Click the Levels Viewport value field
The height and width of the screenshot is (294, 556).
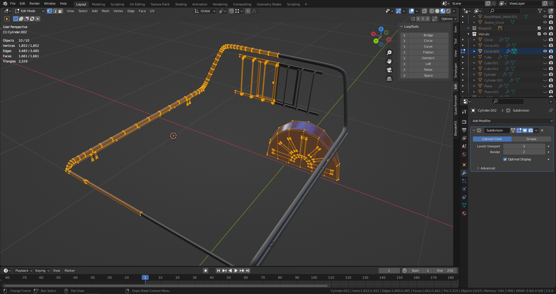click(524, 146)
